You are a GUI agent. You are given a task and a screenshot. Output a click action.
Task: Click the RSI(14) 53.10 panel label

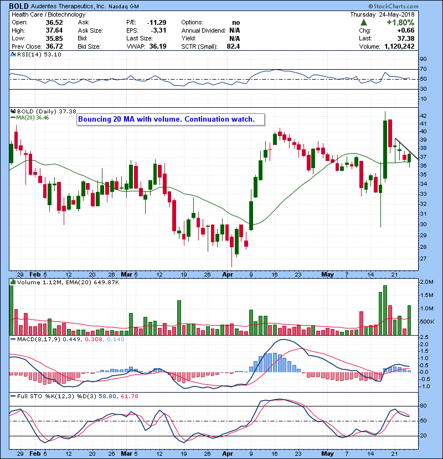(x=39, y=54)
